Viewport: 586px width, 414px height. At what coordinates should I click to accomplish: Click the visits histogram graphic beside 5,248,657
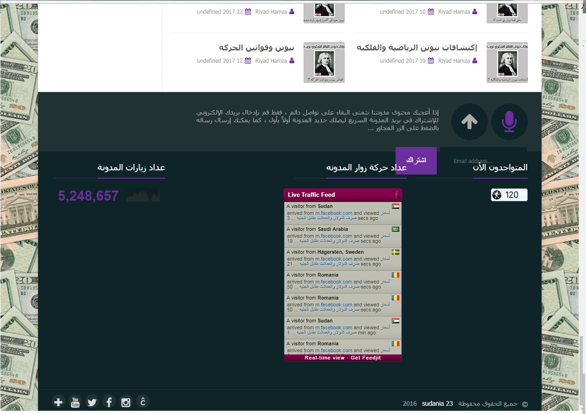143,195
